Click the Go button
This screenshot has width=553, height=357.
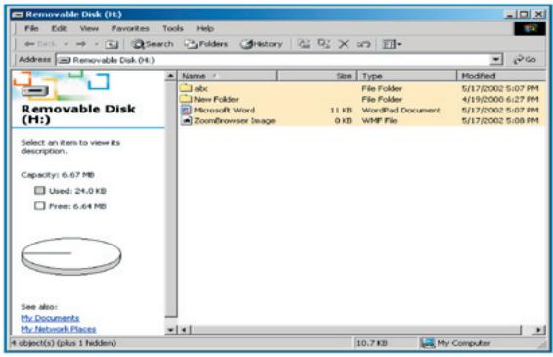525,60
